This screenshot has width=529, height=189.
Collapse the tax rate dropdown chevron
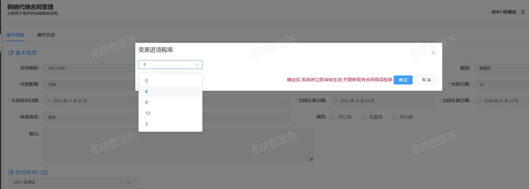[x=197, y=65]
